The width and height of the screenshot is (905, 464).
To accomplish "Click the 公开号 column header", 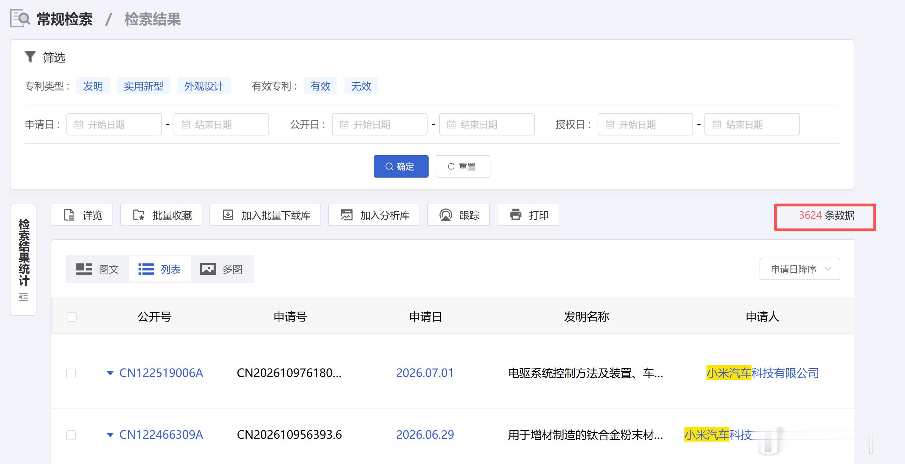I will 155,317.
